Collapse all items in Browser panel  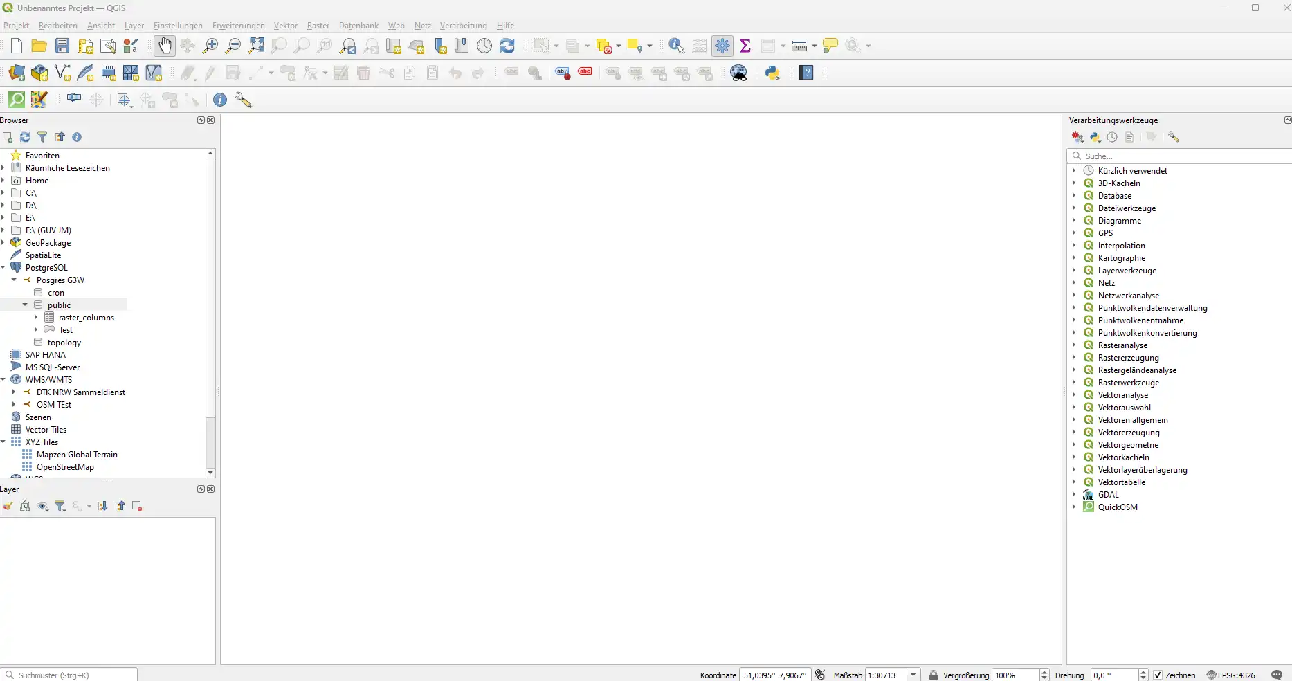pyautogui.click(x=60, y=137)
